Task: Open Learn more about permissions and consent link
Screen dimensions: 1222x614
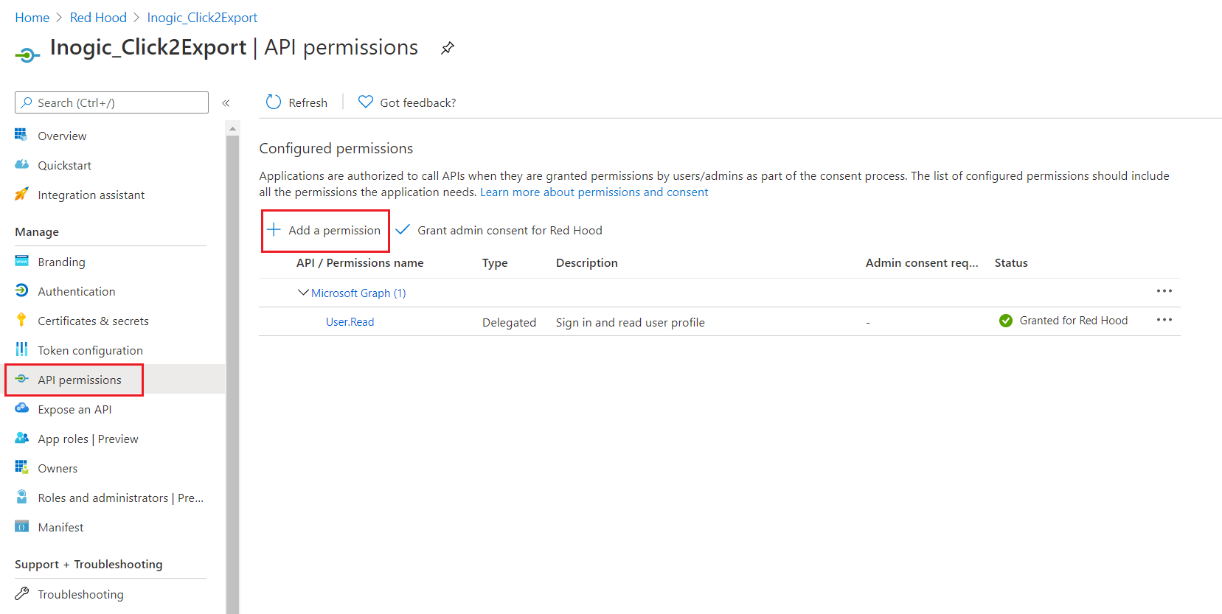Action: (x=594, y=192)
